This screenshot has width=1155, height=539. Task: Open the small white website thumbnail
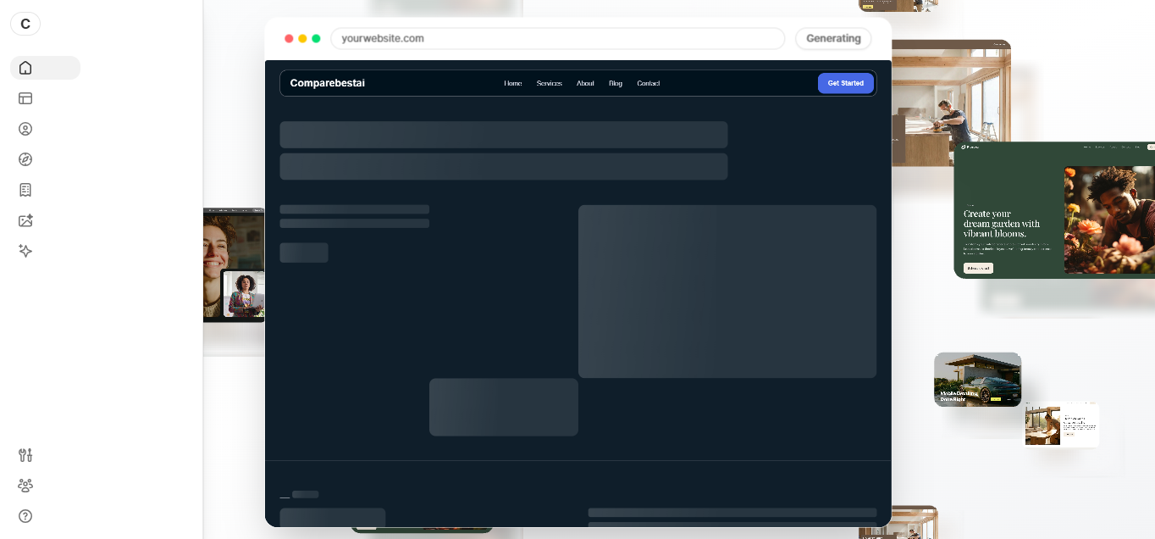[x=1062, y=425]
